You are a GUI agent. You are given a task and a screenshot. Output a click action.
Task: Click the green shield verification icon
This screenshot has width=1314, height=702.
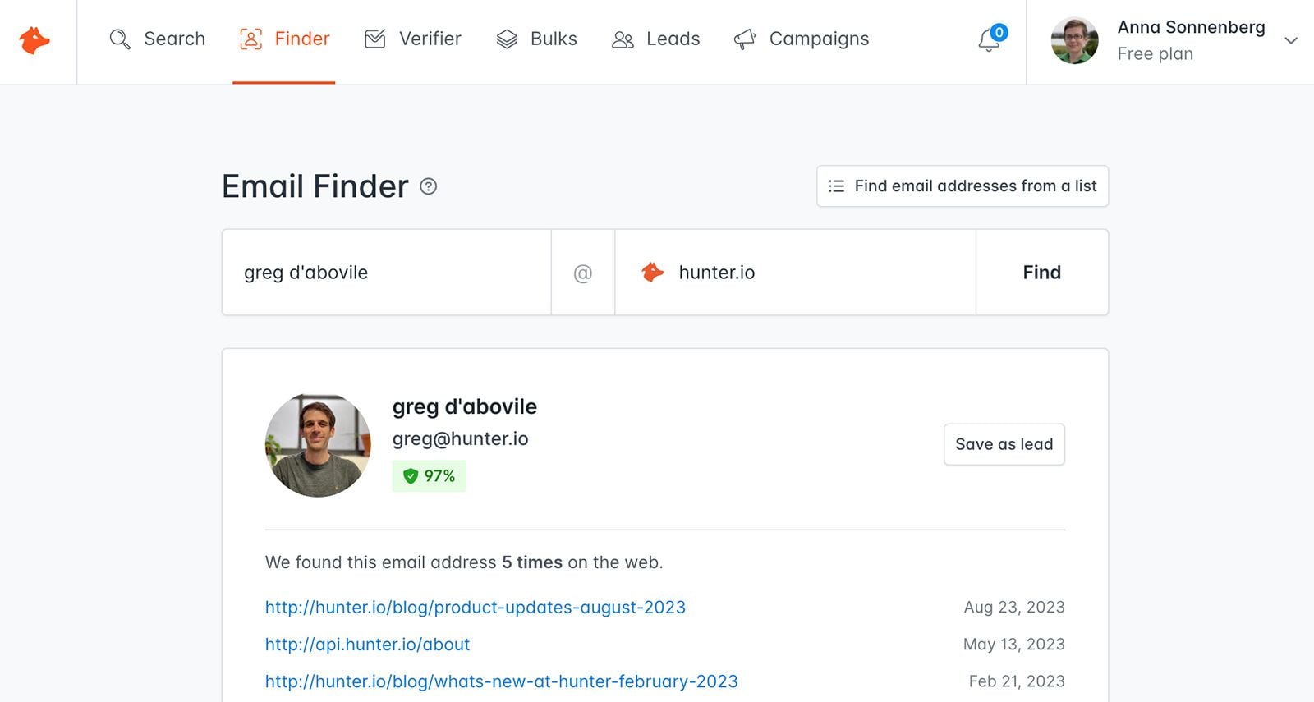click(411, 476)
